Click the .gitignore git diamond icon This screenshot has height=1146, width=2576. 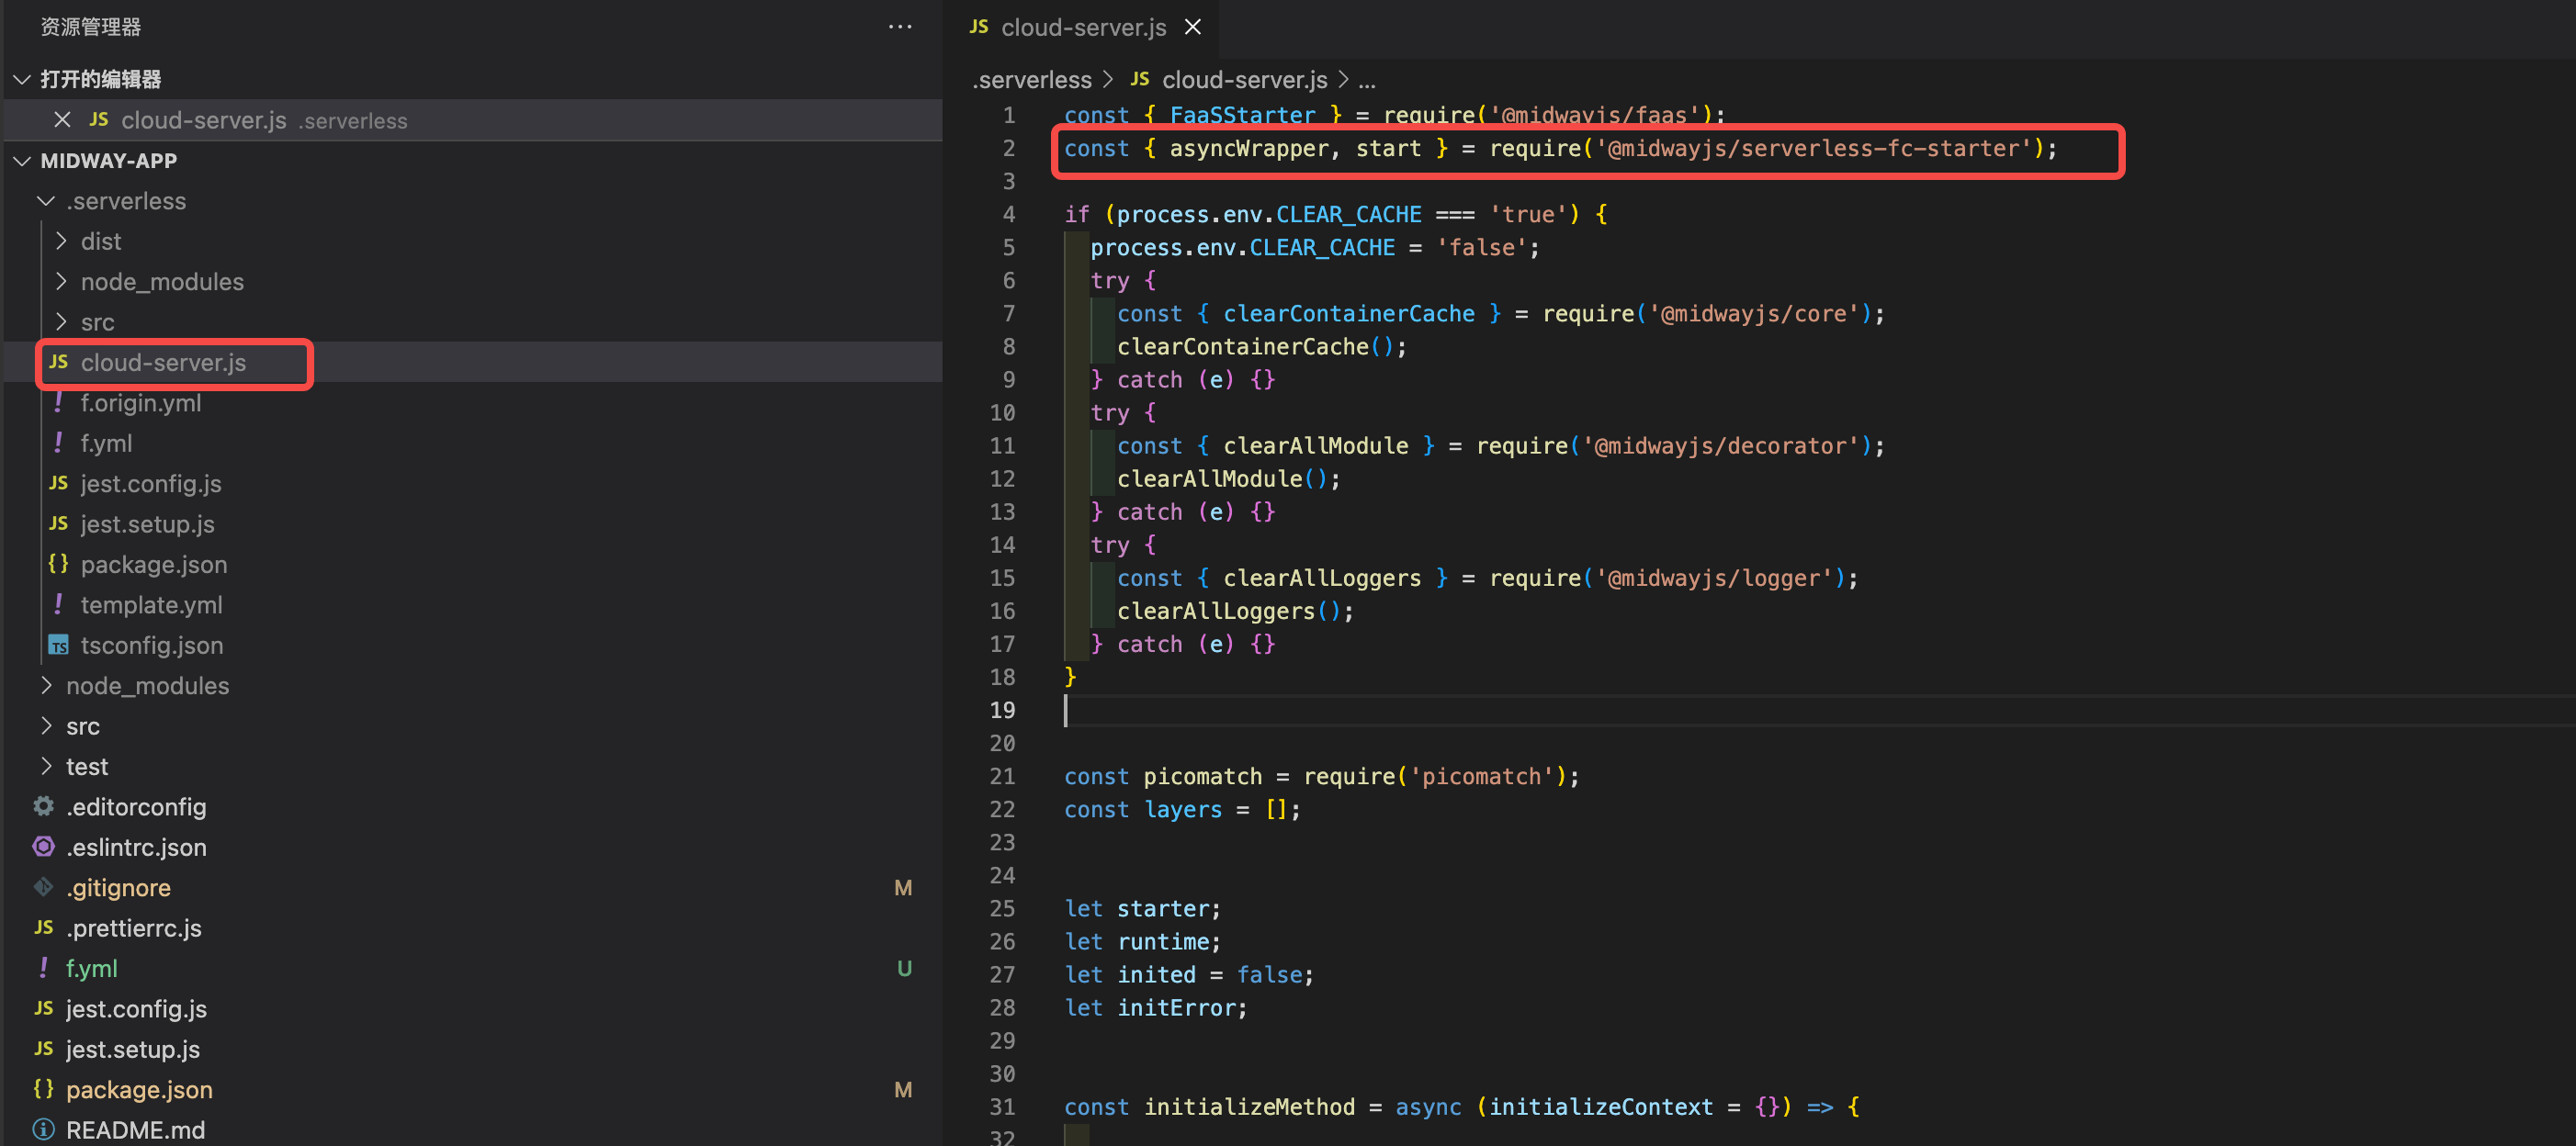tap(43, 887)
